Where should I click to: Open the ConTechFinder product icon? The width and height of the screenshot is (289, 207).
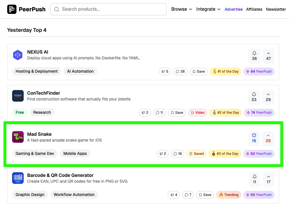[x=18, y=96]
